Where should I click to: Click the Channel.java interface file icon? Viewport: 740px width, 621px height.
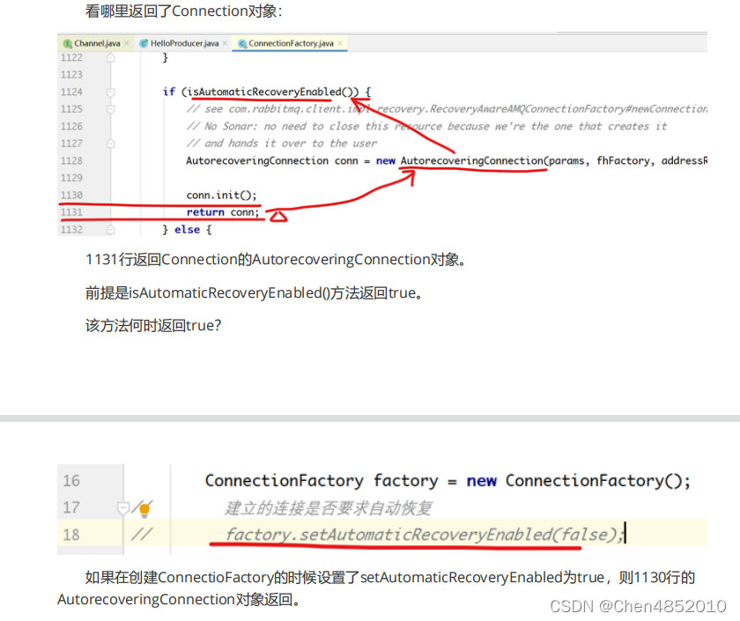68,43
